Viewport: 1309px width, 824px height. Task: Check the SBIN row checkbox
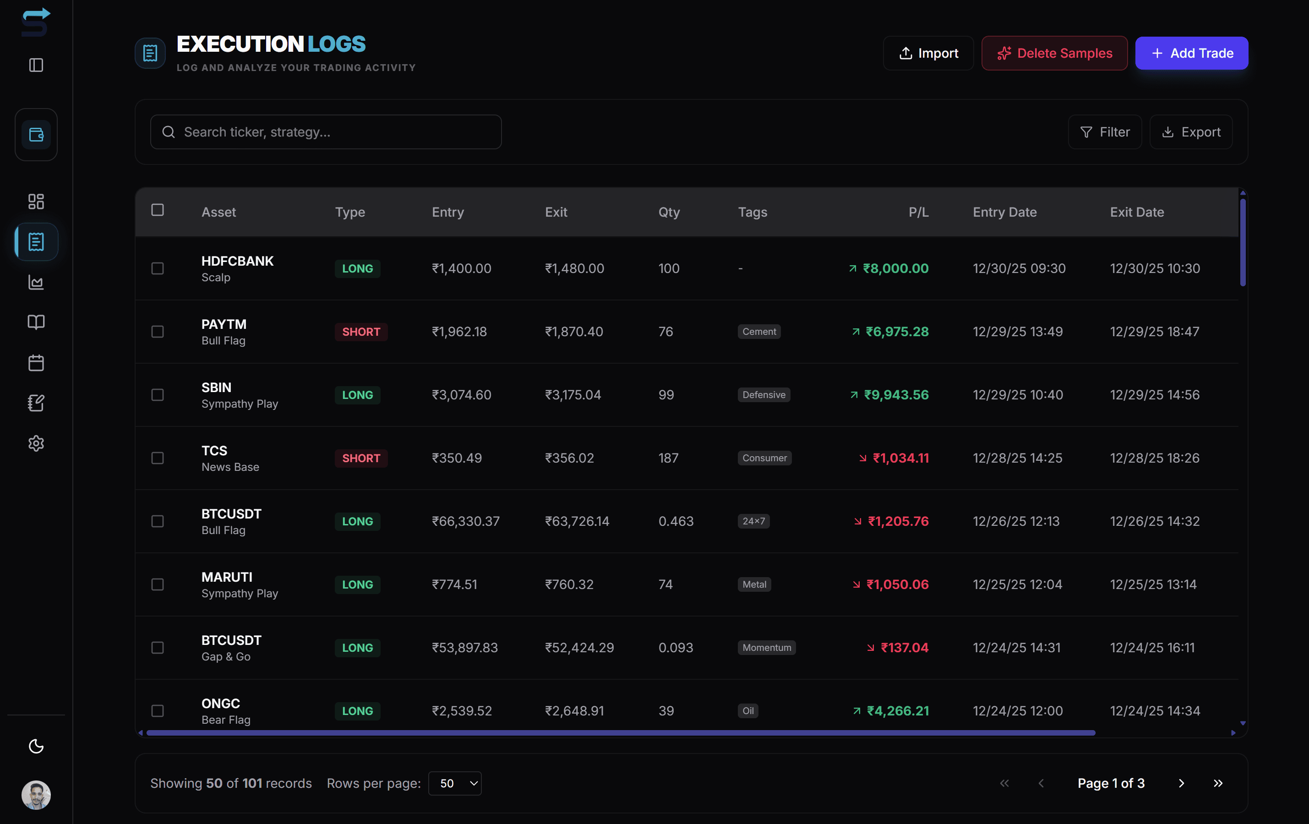[158, 395]
